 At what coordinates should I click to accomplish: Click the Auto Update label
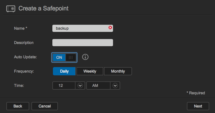pos(26,57)
